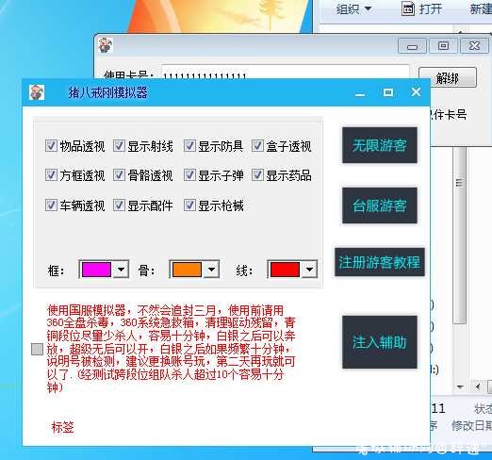This screenshot has height=460, width=492.
Task: Close the back card-number window
Action: pyautogui.click(x=474, y=46)
